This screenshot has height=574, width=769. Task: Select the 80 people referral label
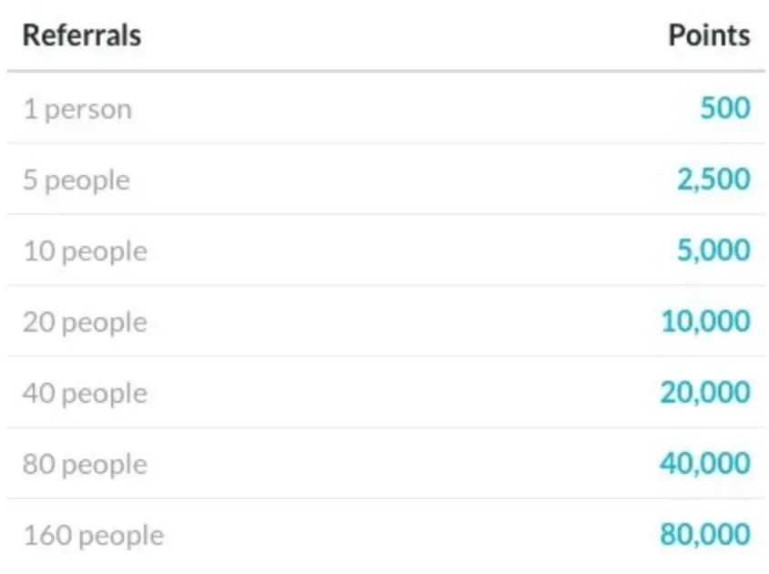(x=85, y=465)
